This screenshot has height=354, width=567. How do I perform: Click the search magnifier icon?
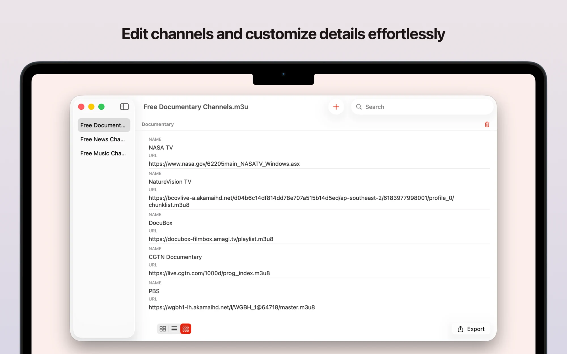pyautogui.click(x=359, y=107)
